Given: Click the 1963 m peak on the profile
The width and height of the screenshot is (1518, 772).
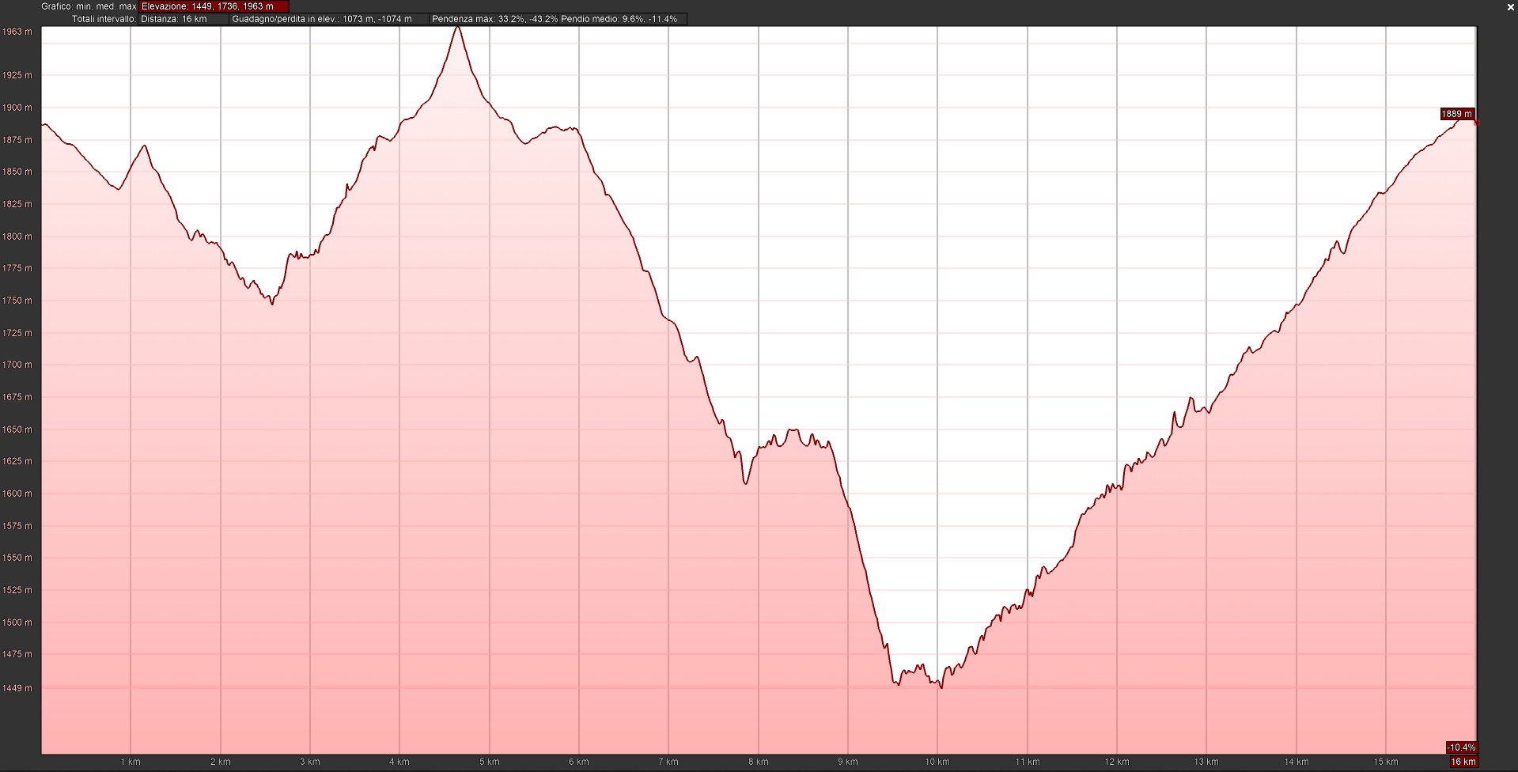Looking at the screenshot, I should (457, 28).
